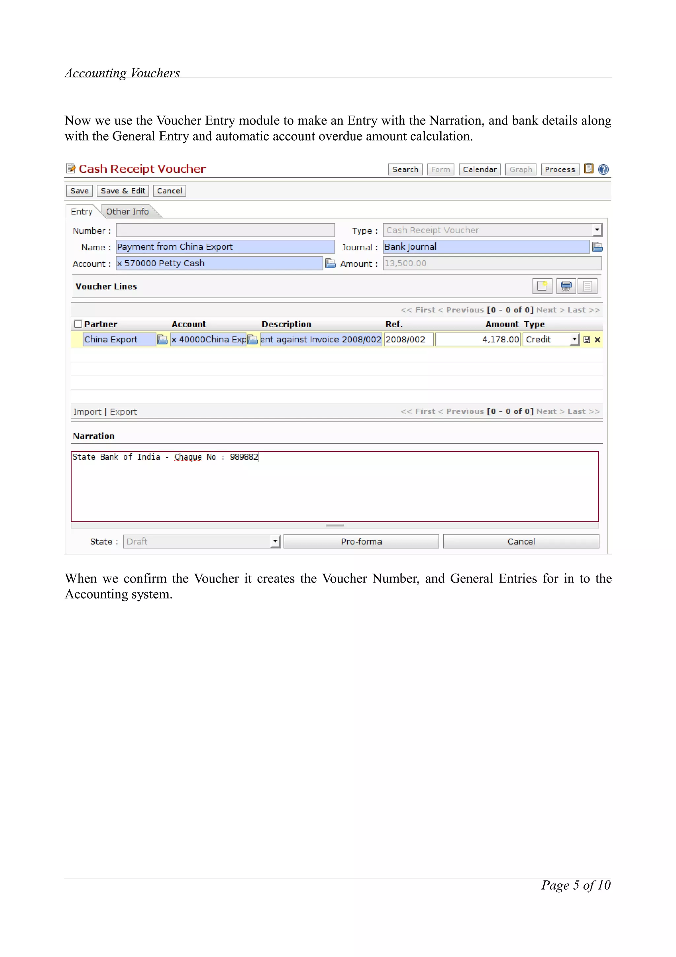Open the attachments clipboard icon
The width and height of the screenshot is (676, 957).
click(588, 168)
